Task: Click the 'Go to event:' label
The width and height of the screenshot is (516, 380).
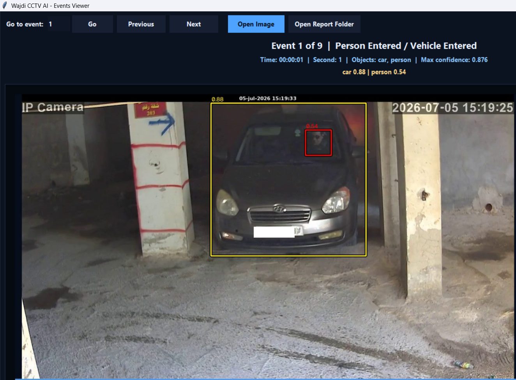Action: (x=25, y=24)
